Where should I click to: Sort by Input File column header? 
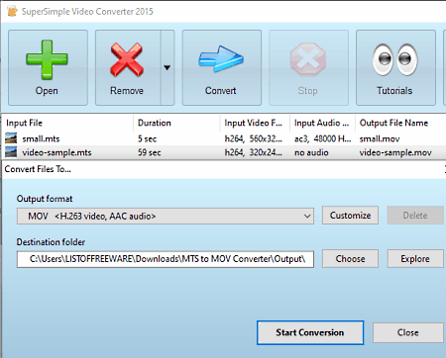tap(67, 123)
